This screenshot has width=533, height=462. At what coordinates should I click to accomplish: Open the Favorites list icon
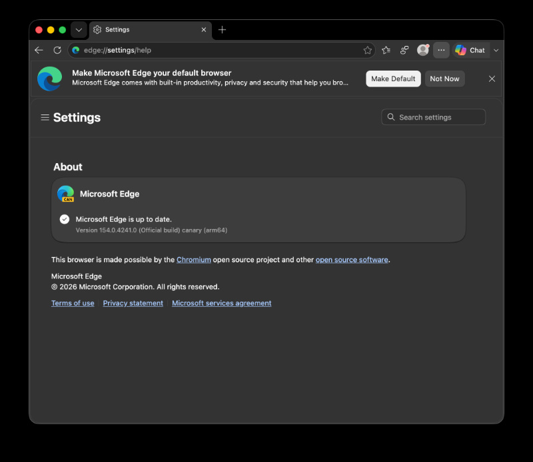point(386,51)
